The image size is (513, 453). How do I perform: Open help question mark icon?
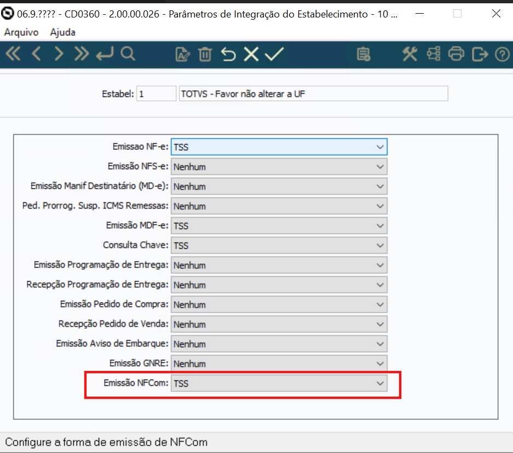[x=502, y=54]
